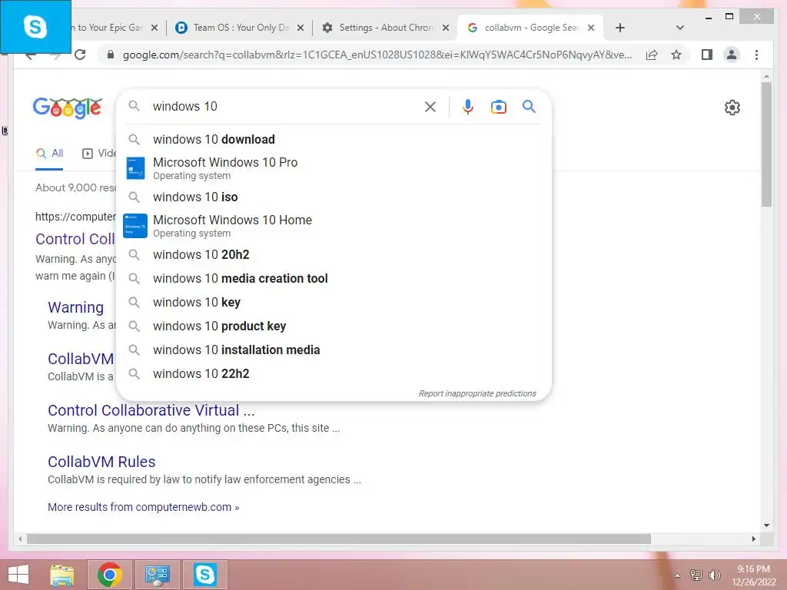787x590 pixels.
Task: Open the volume speaker tray icon
Action: 714,575
